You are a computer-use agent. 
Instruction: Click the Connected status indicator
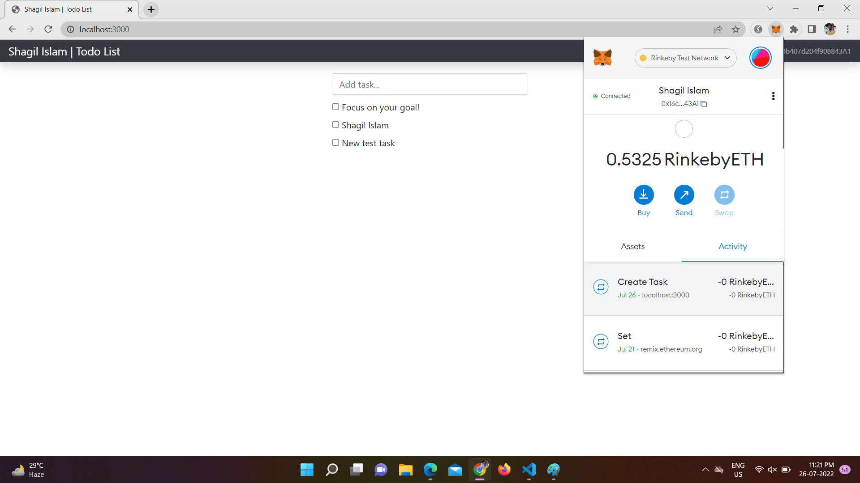(x=612, y=96)
